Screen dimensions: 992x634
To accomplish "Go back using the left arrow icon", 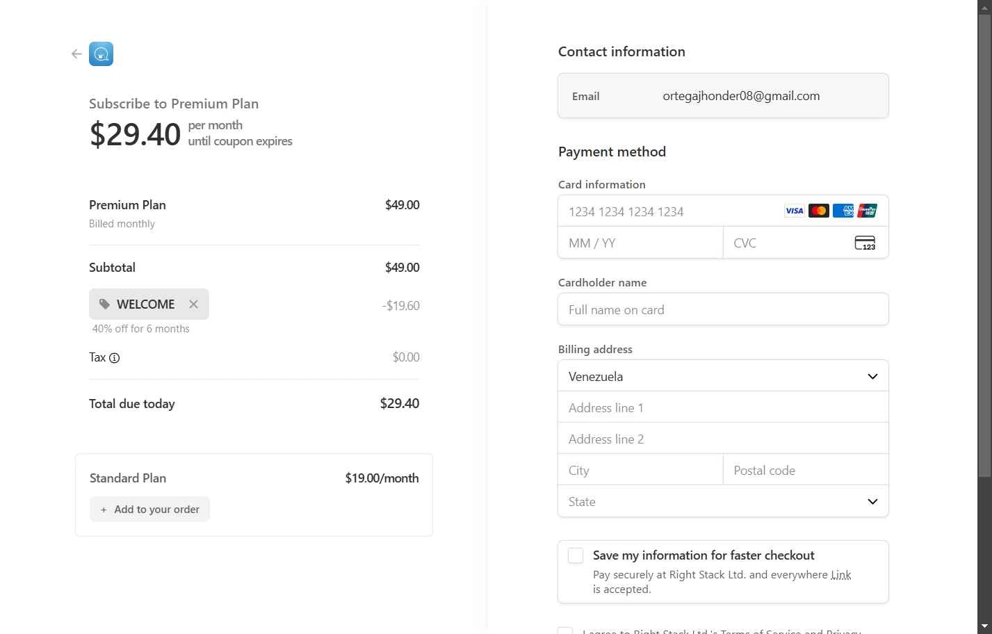I will click(76, 54).
